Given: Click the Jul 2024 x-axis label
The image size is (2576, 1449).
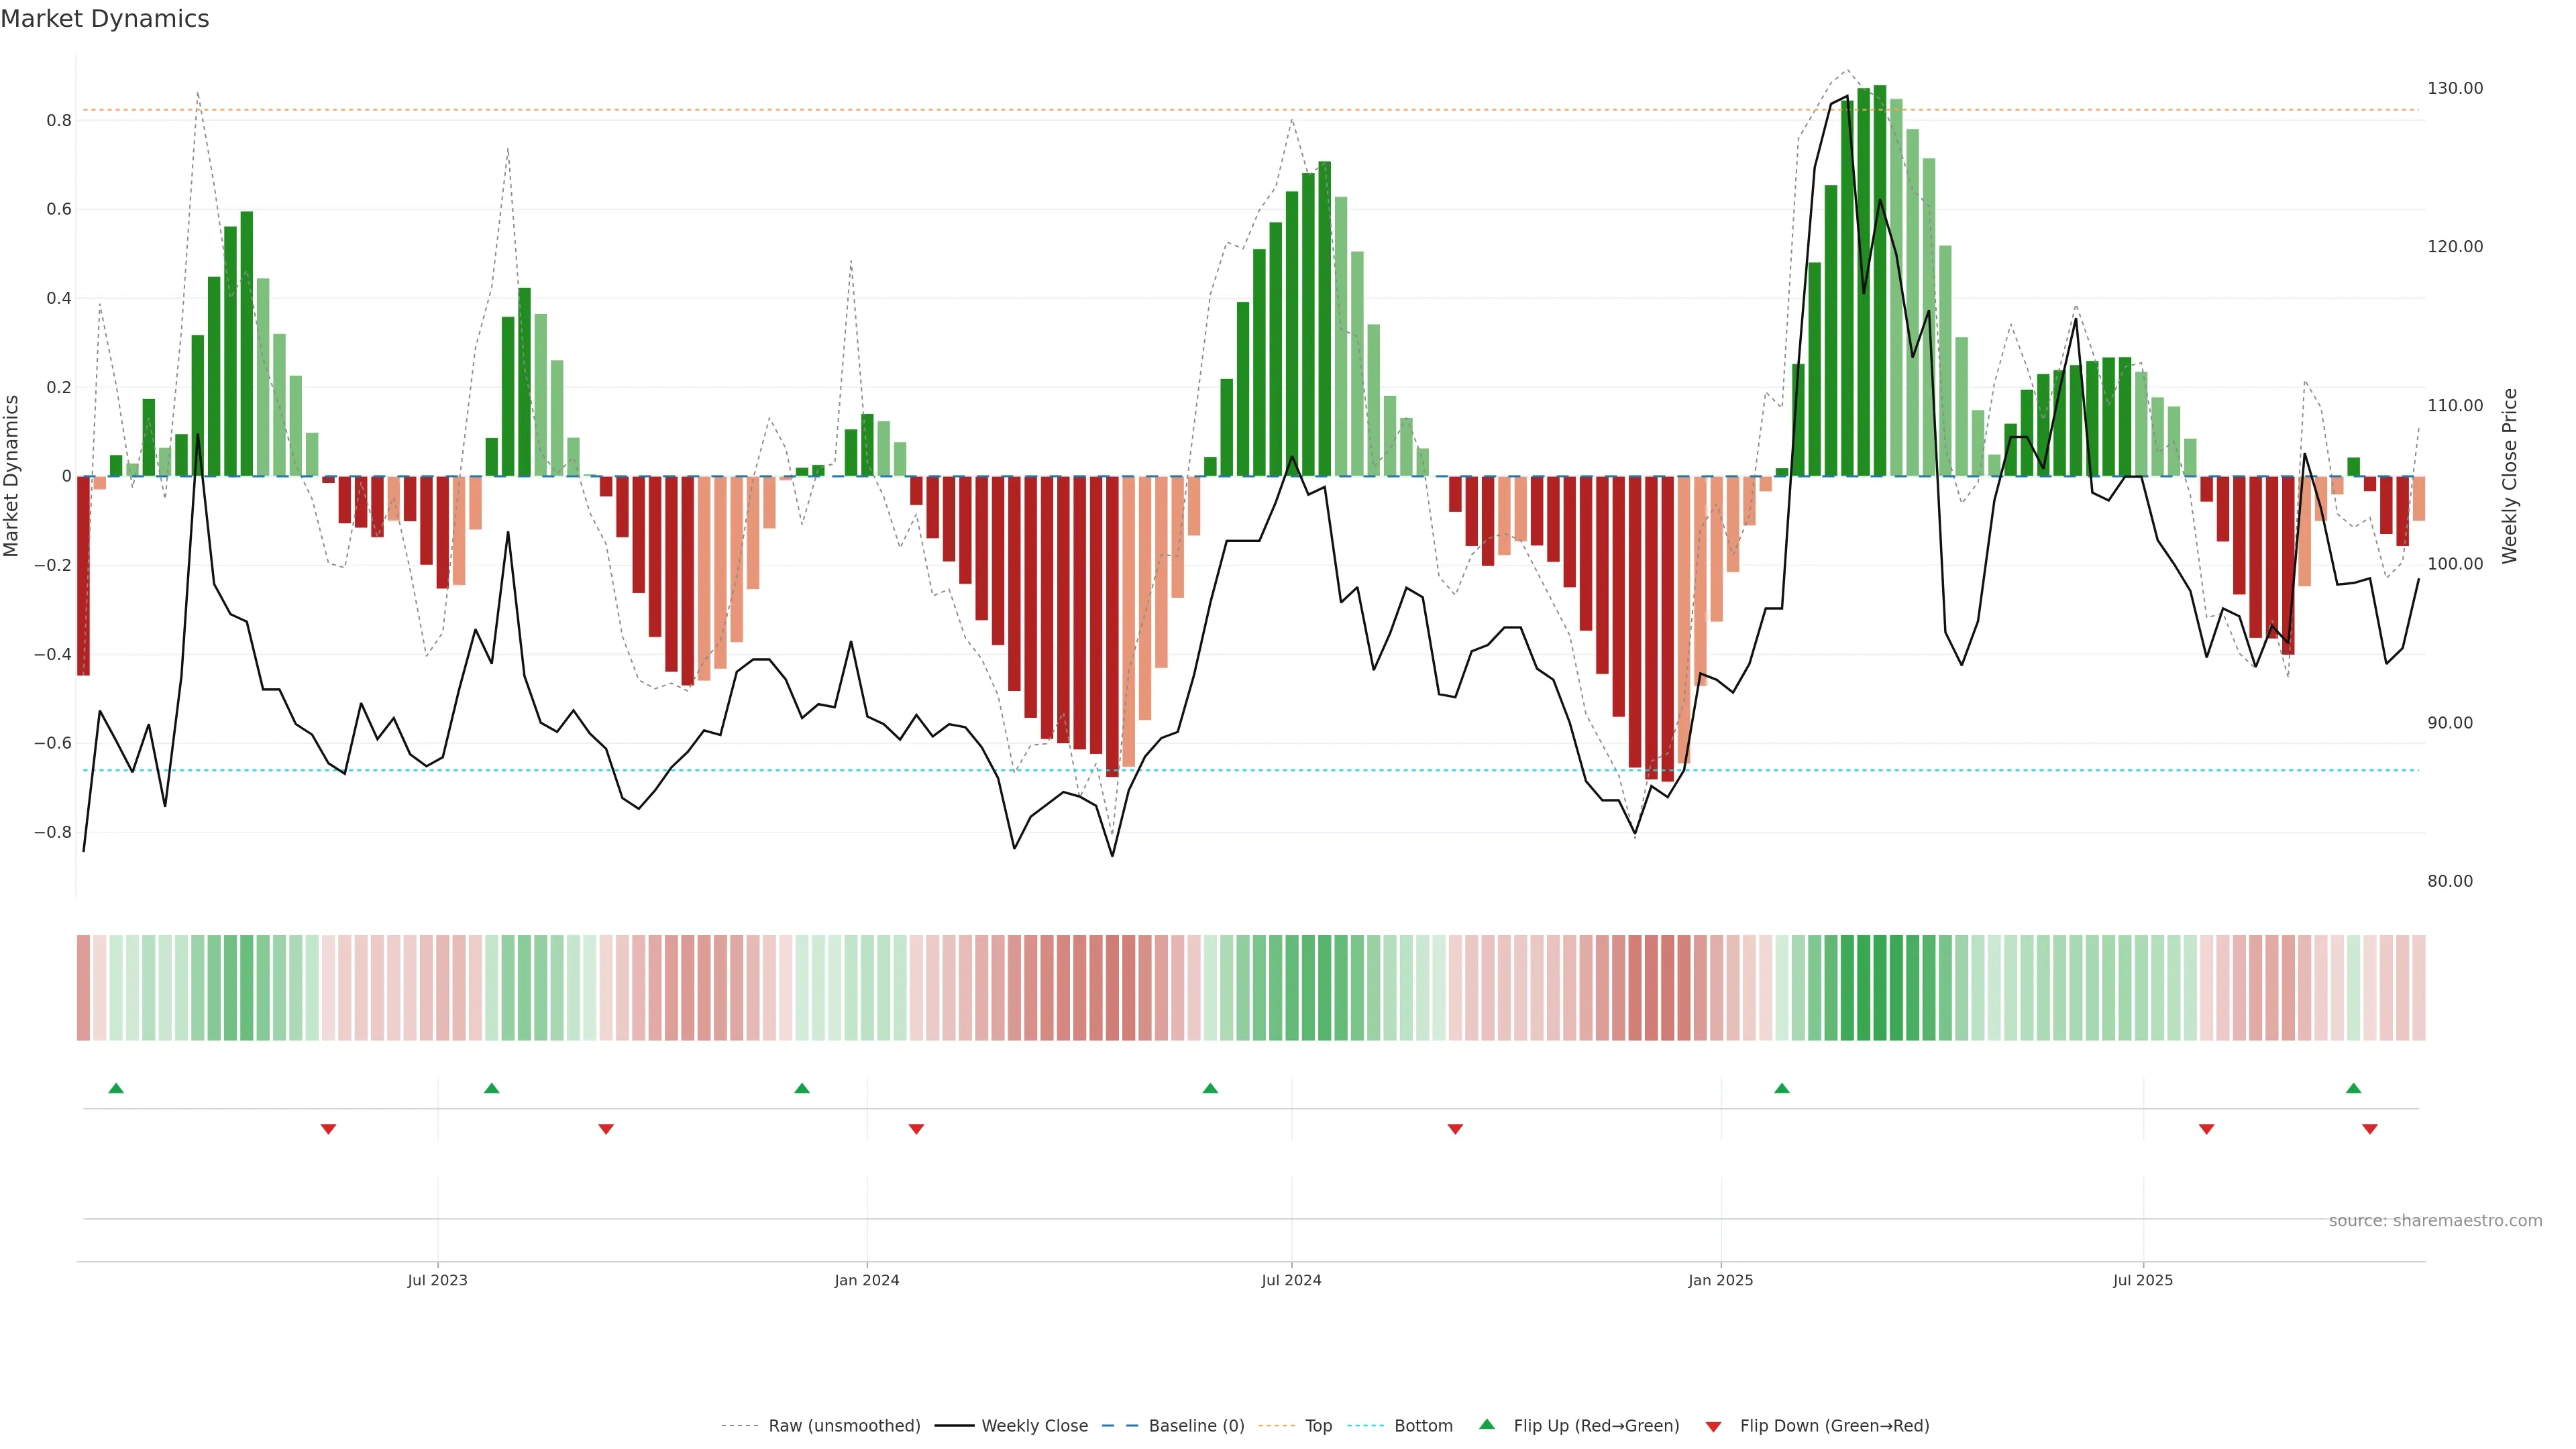Looking at the screenshot, I should (x=1291, y=1280).
